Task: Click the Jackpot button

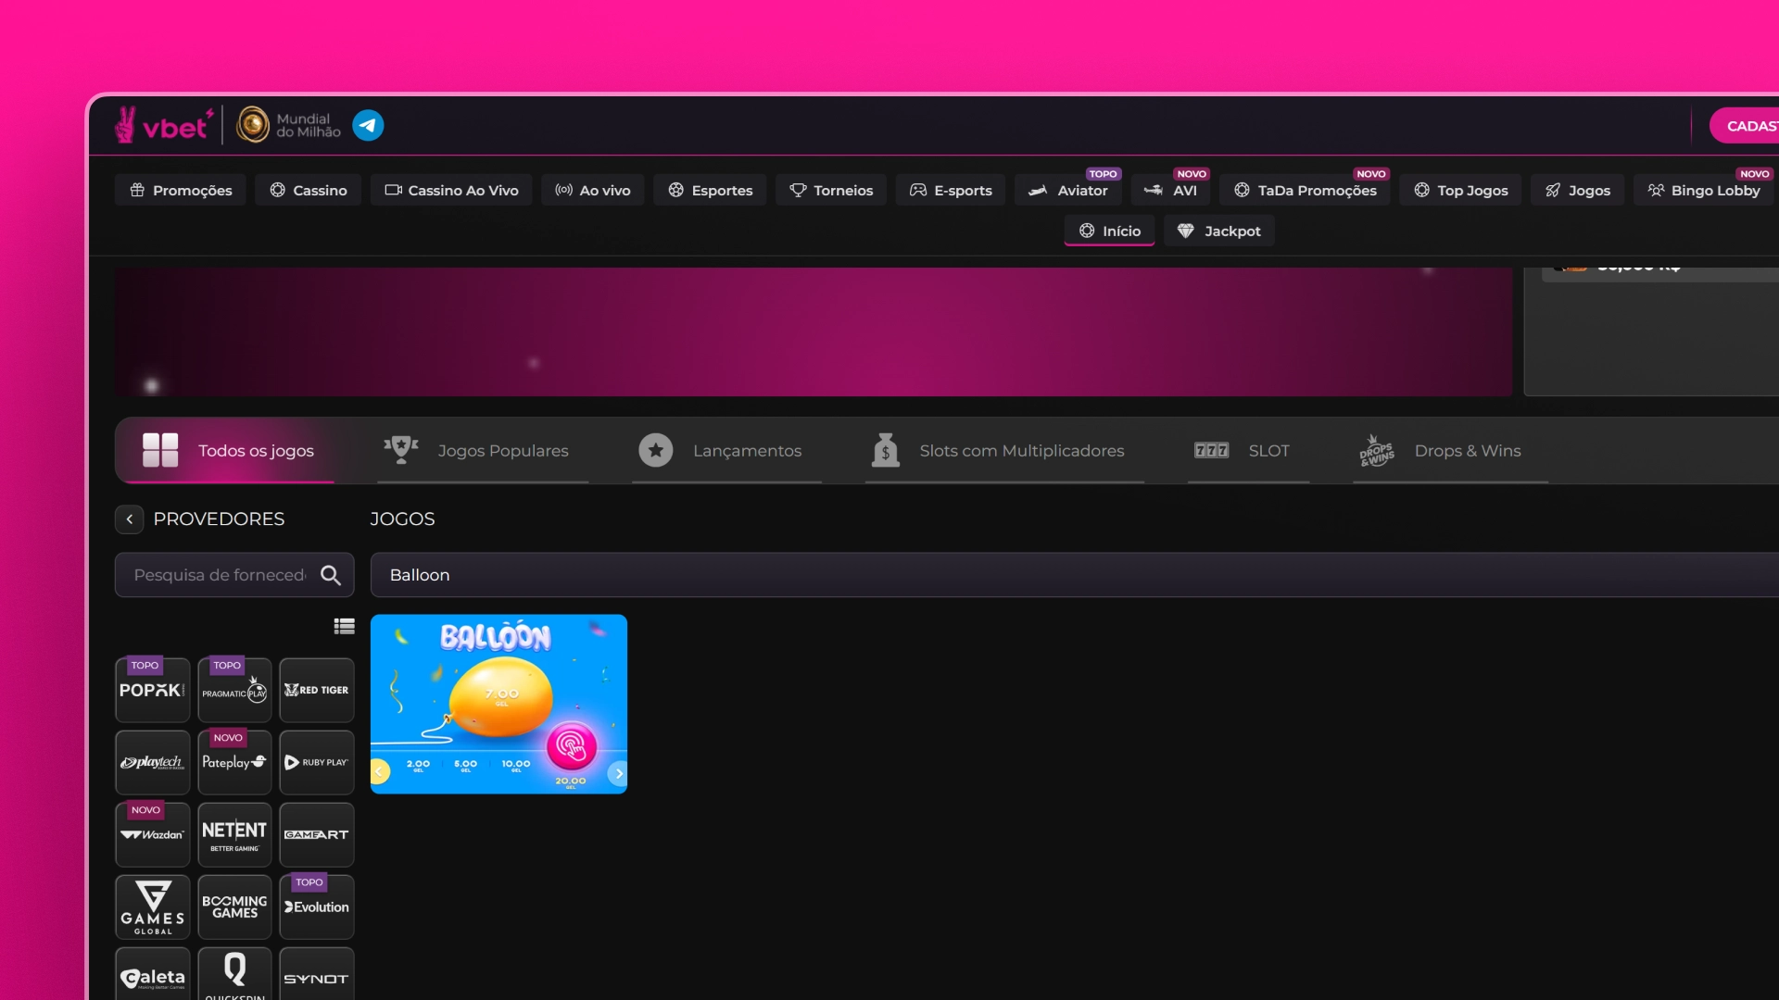Action: click(1219, 231)
